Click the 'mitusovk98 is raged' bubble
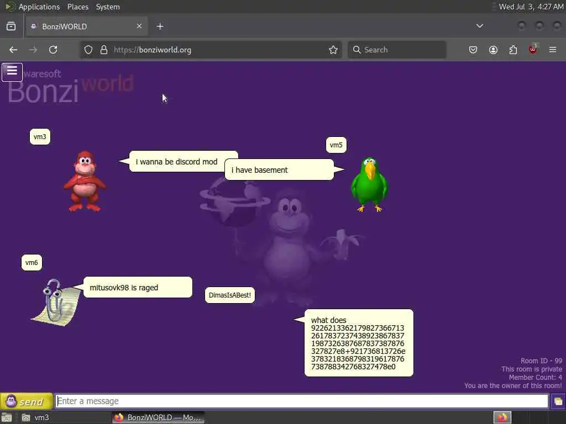The image size is (566, 424). coord(138,287)
